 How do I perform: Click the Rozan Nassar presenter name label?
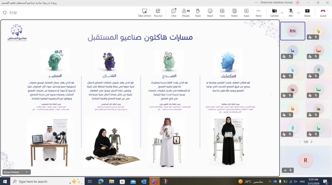tap(11, 172)
